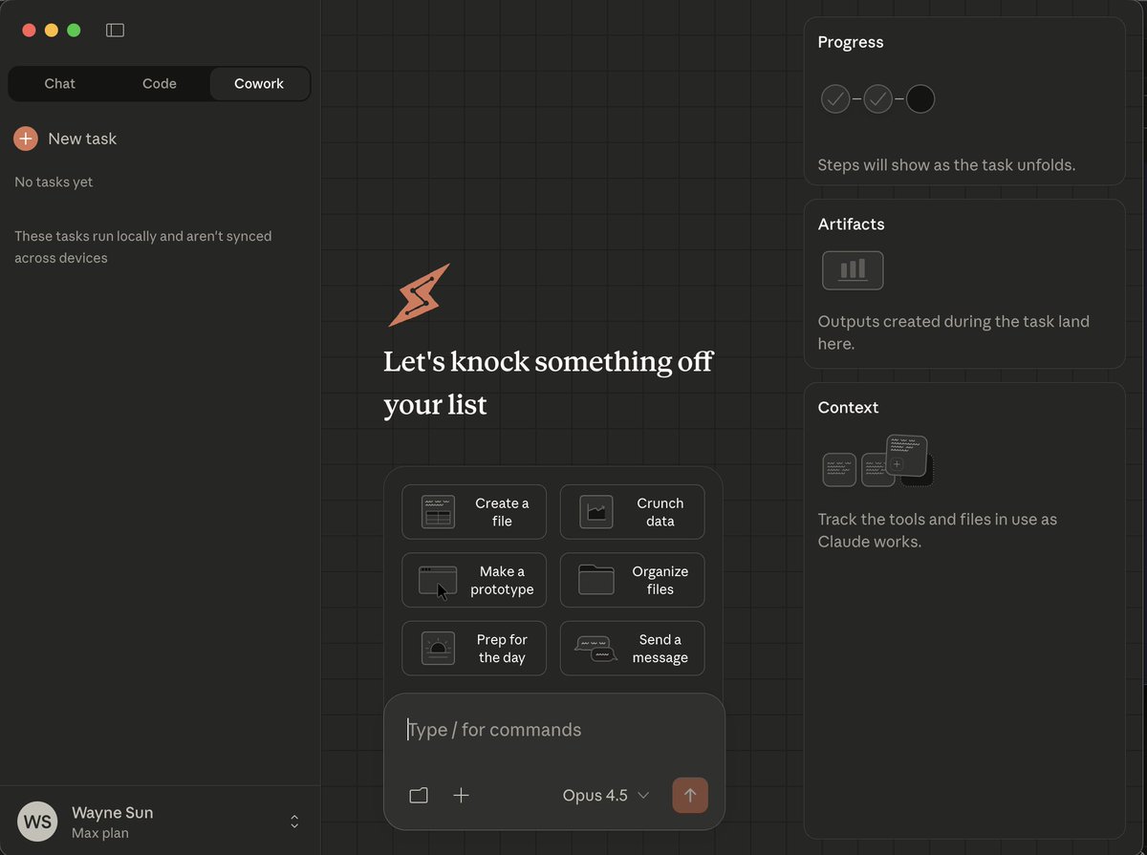Screen dimensions: 1147x855
Task: Click the Artifacts bar chart icon
Action: click(x=853, y=270)
